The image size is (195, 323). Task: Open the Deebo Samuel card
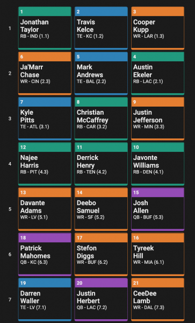(x=101, y=209)
